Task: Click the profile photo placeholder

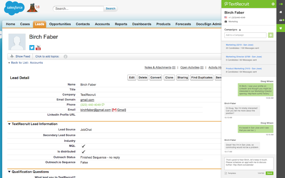Action: pyautogui.click(x=17, y=42)
